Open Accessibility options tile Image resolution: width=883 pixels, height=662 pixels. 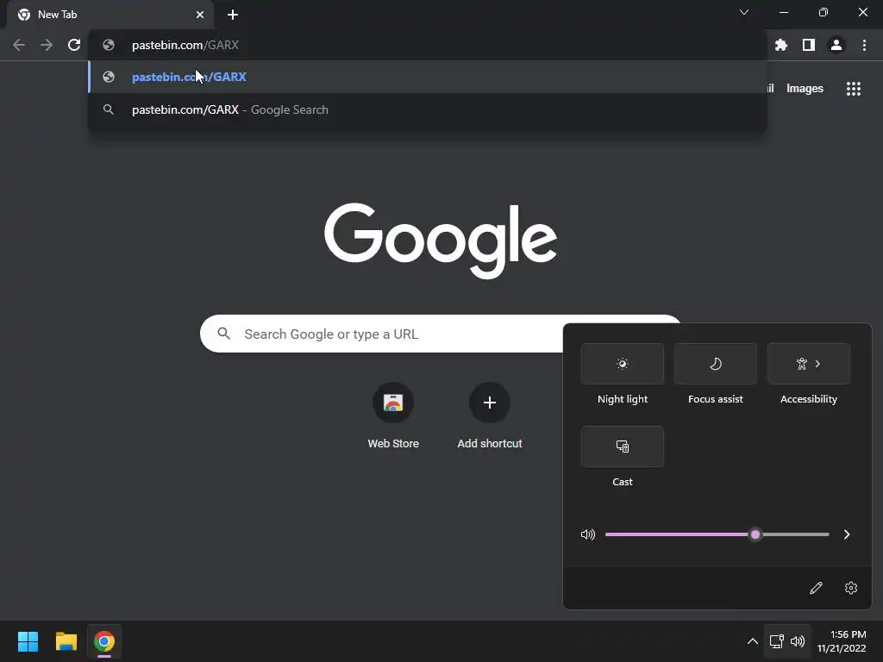pos(809,364)
